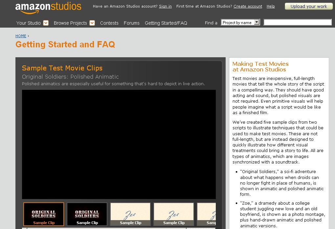Viewport: 335px width, 229px height.
Task: Open the Help link
Action: (271, 6)
